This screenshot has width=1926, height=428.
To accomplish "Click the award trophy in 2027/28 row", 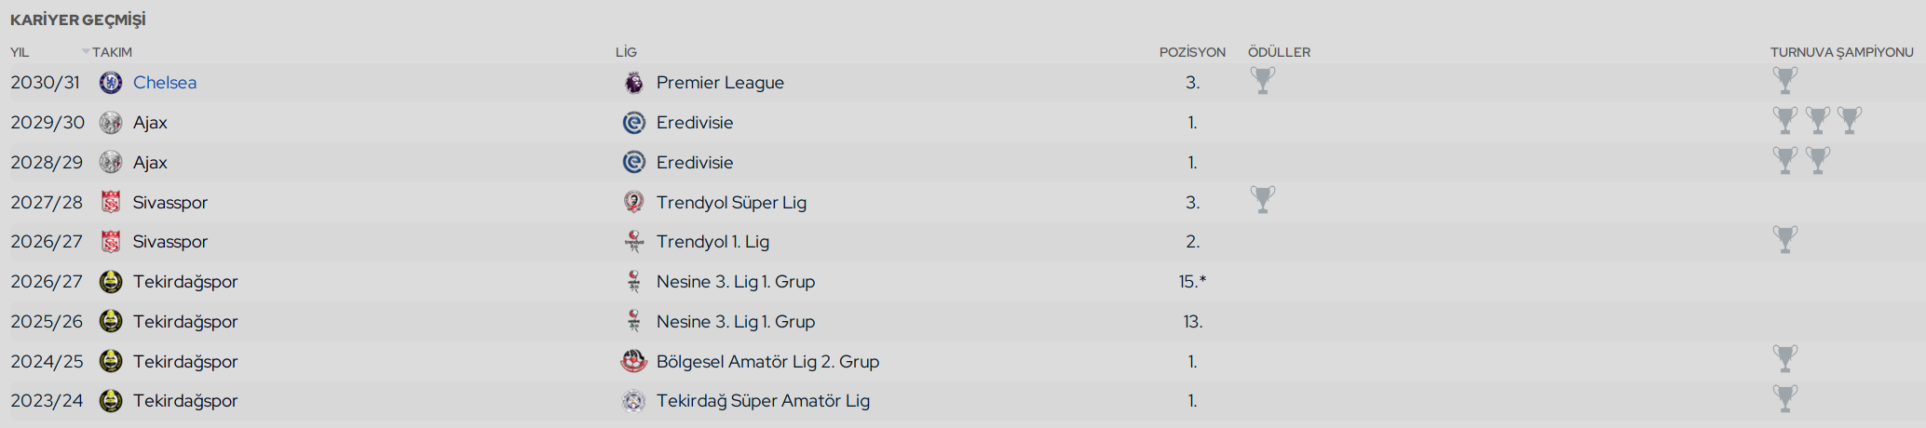I will tap(1263, 200).
